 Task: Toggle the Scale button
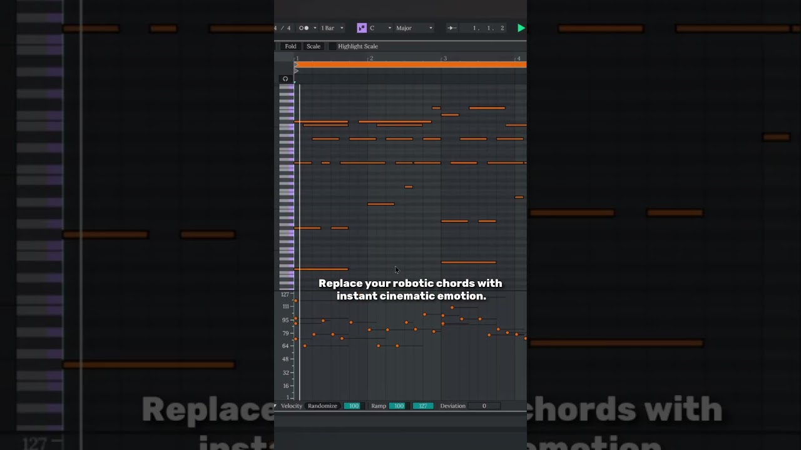(x=314, y=46)
